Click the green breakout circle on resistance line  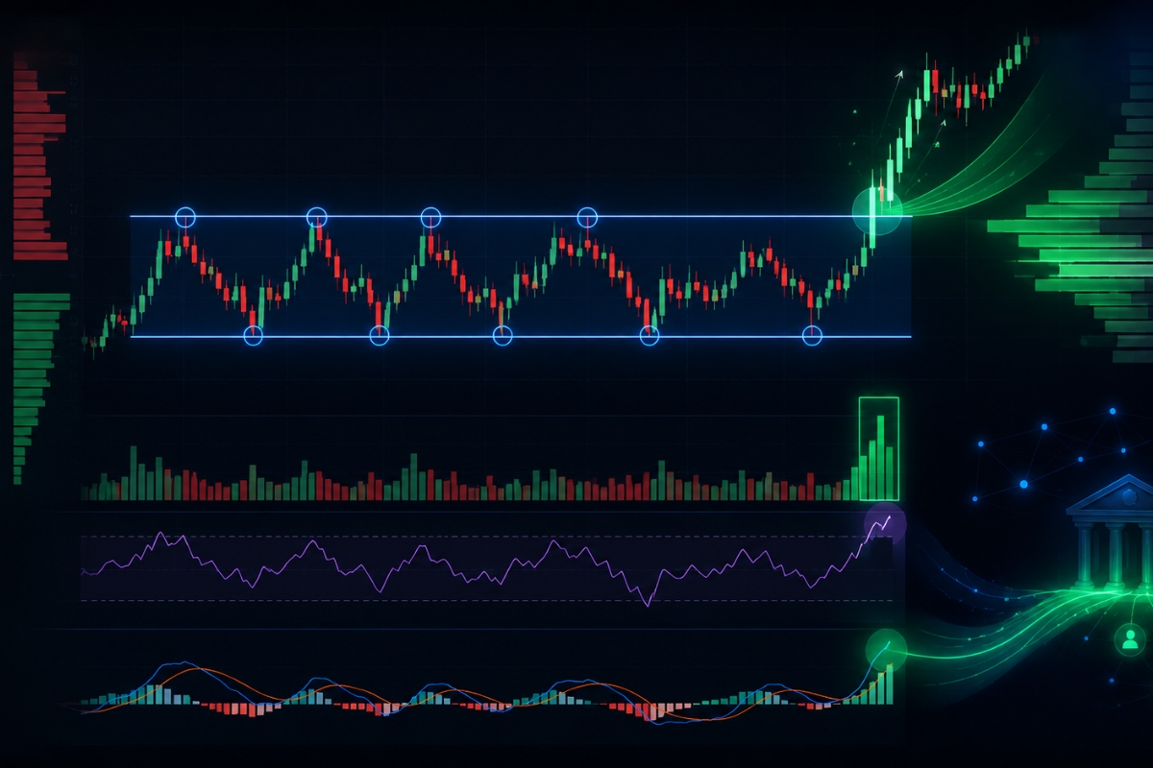pyautogui.click(x=878, y=211)
